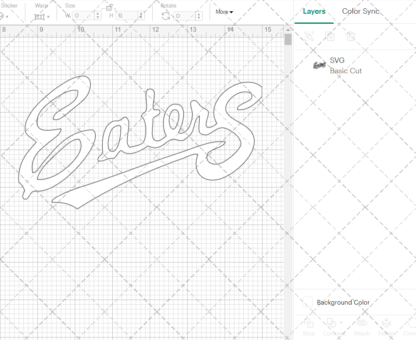The height and width of the screenshot is (340, 416).
Task: Click the Rotate angle input field
Action: [185, 16]
